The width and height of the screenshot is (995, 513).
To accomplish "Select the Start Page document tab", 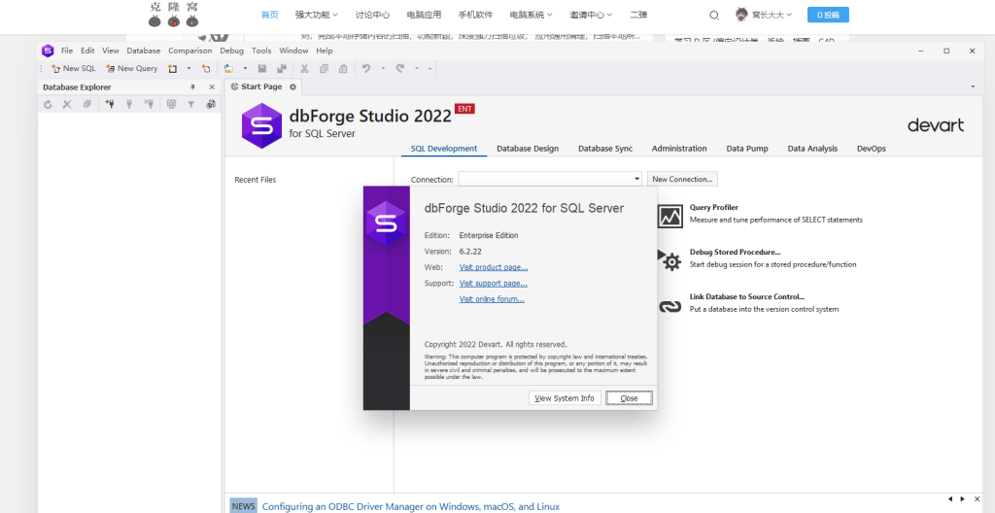I will [262, 87].
